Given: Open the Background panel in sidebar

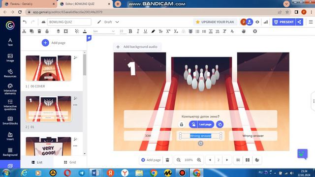Looking at the screenshot, I should point(10,152).
